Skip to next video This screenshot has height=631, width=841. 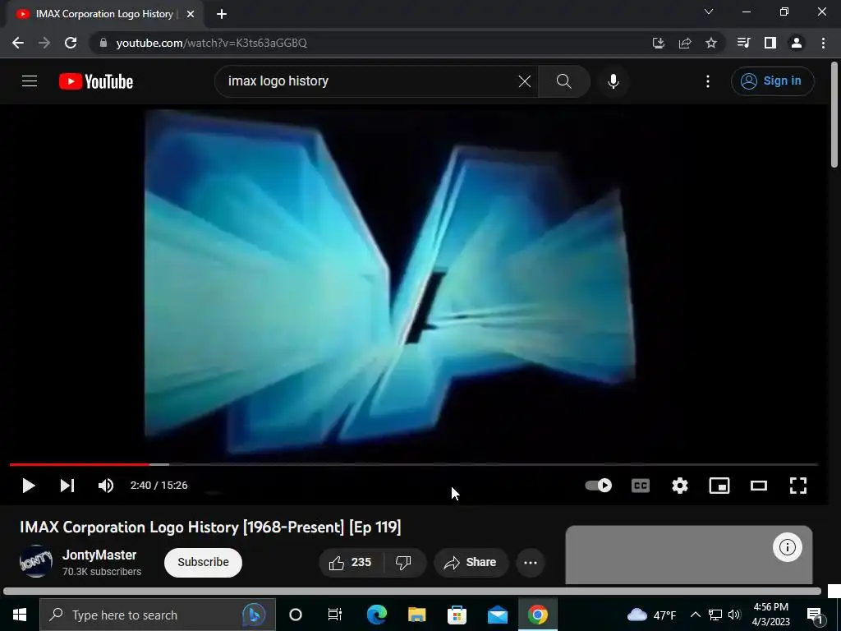coord(67,486)
